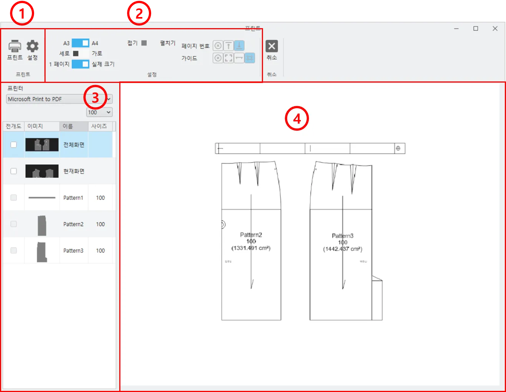Toggle 세로/가로 orientation switch

tap(80, 53)
